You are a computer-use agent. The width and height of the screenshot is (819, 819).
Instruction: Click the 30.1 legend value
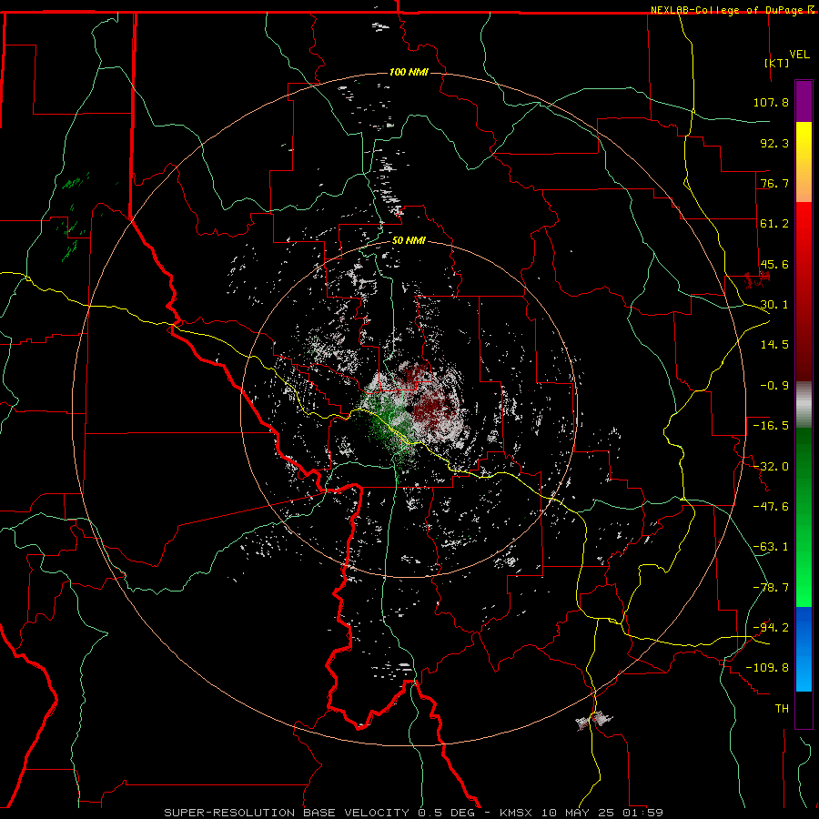774,305
